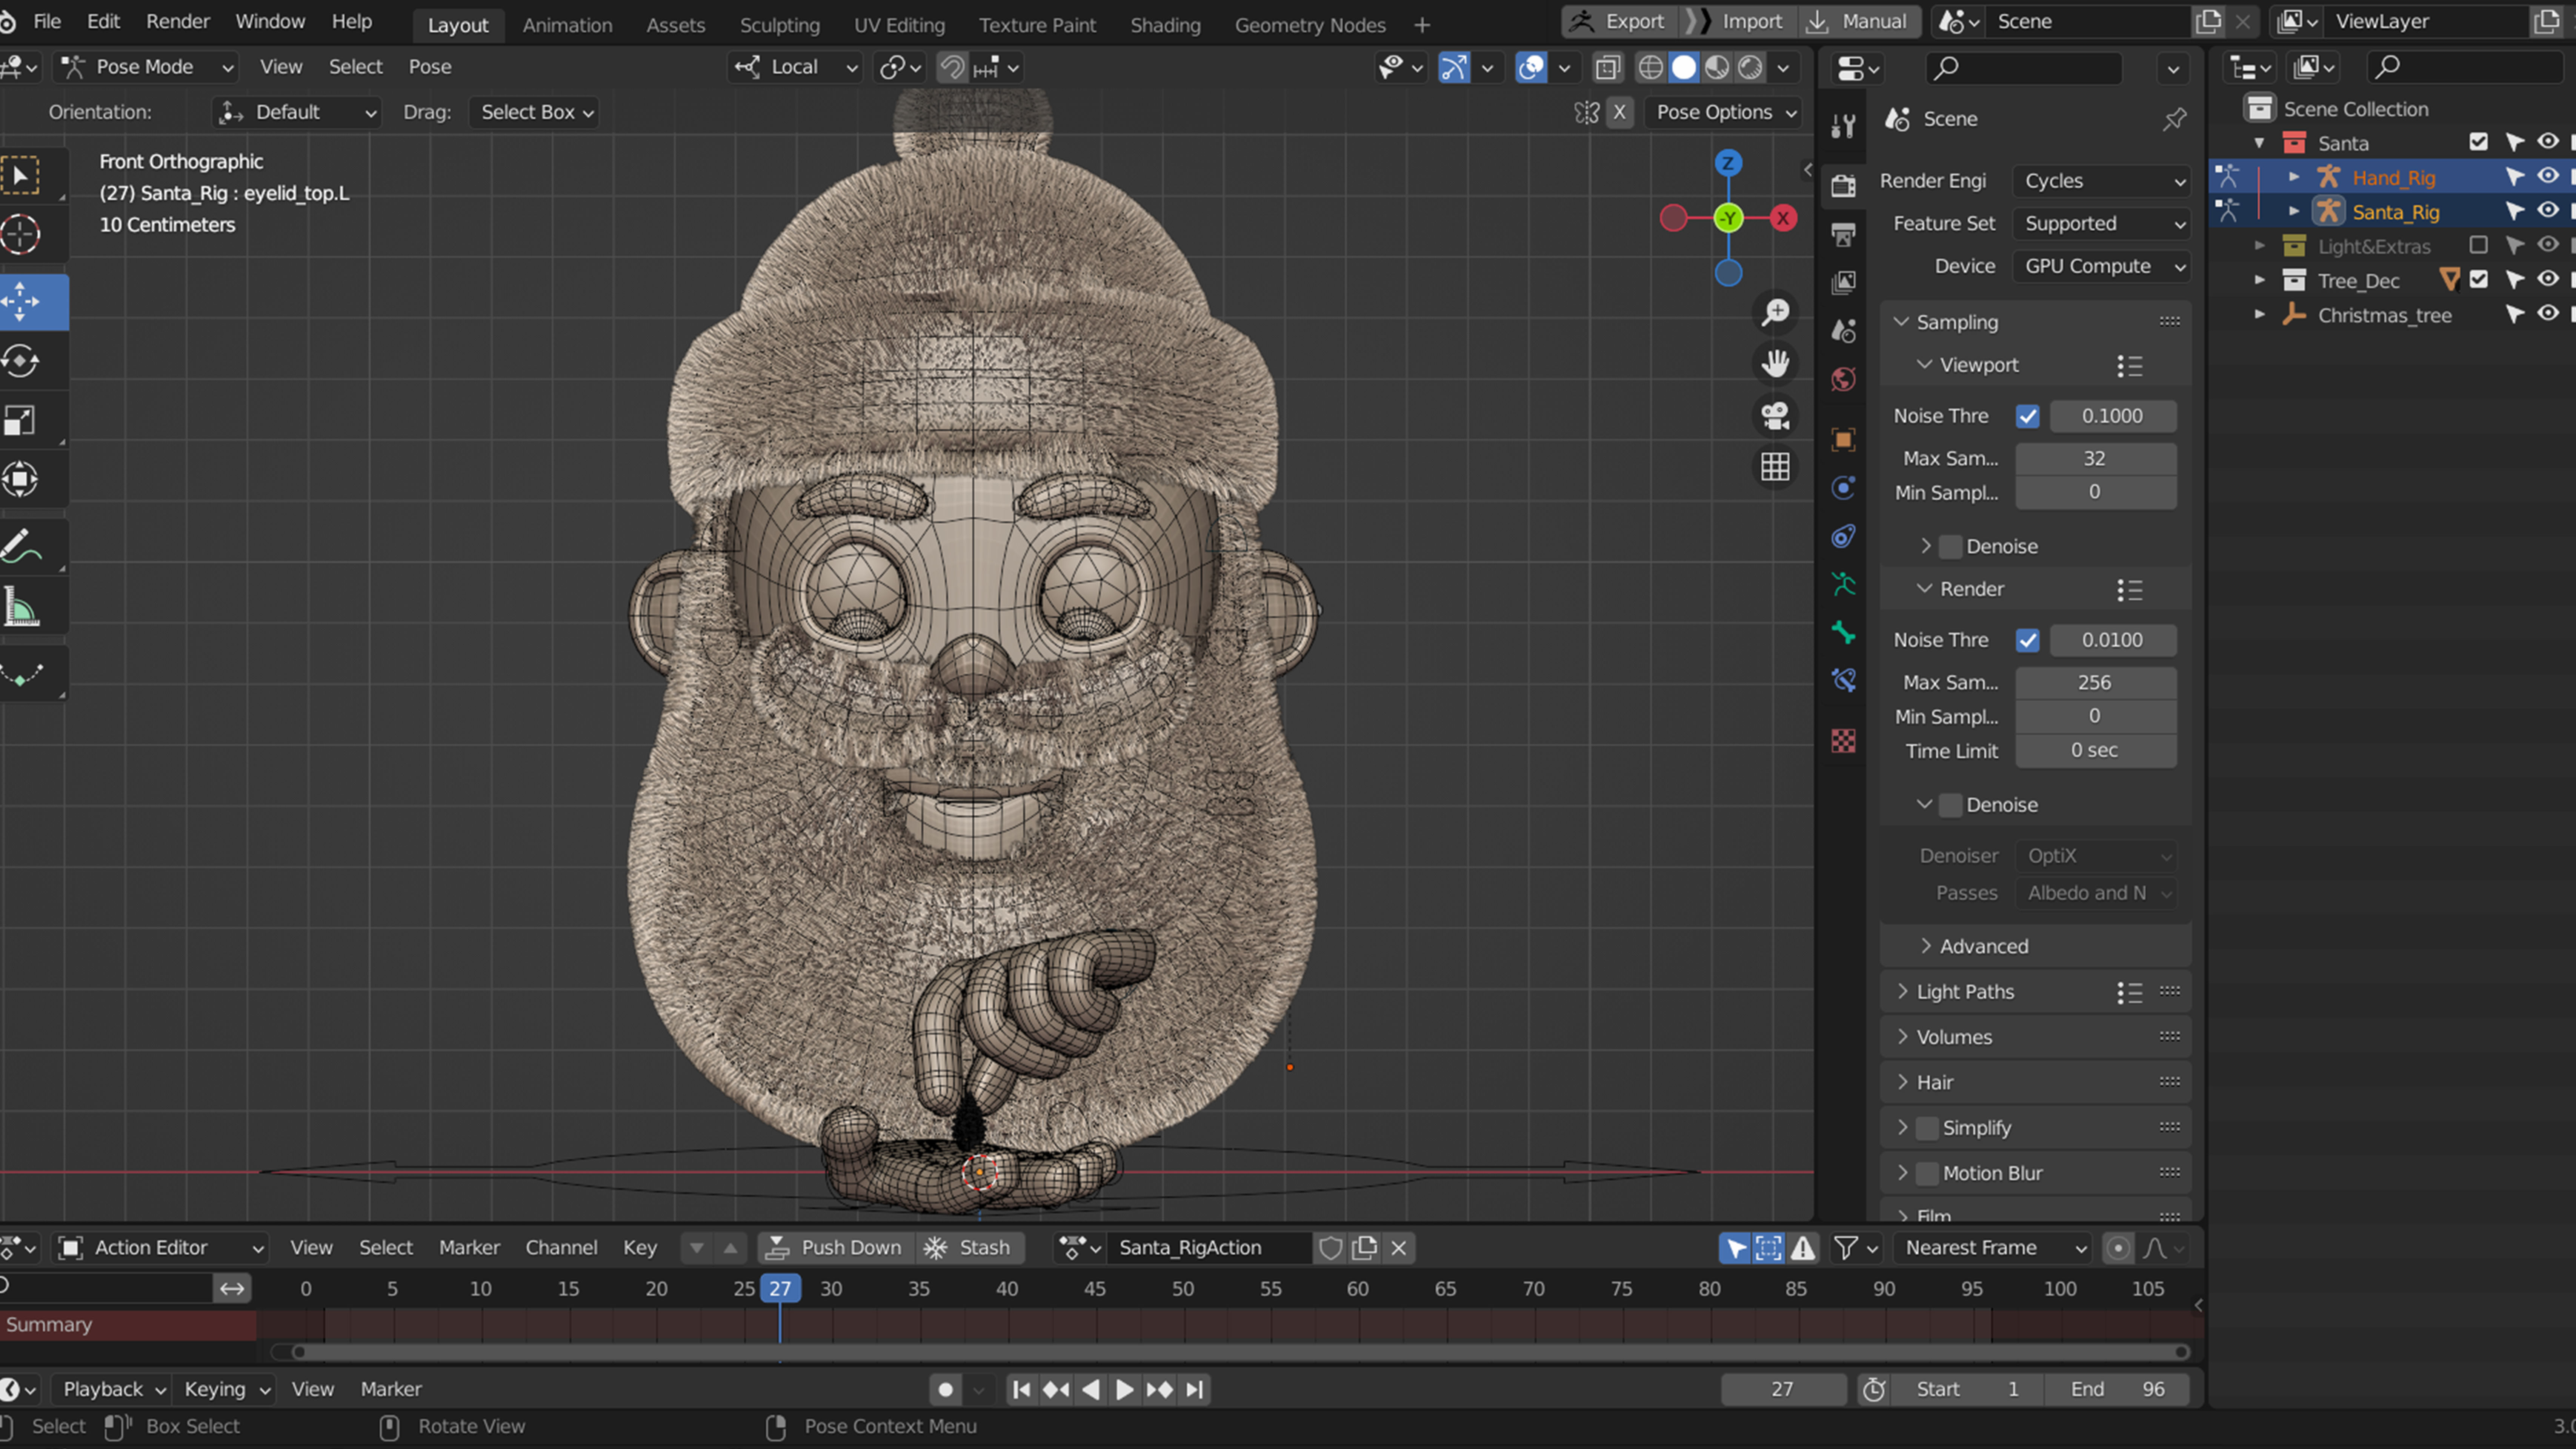Enable the Motion Blur checkbox
The image size is (2576, 1449).
[x=1927, y=1173]
